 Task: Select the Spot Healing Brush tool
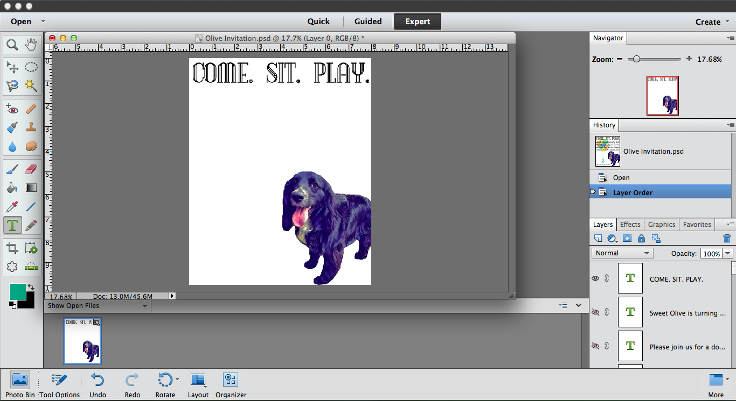tap(31, 110)
